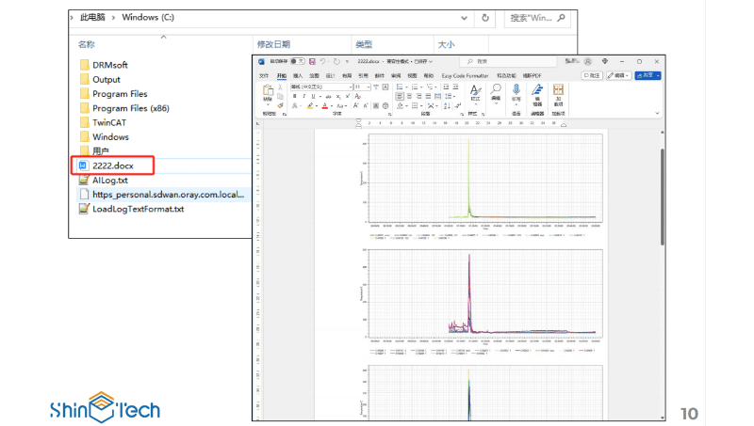Click the enclosed character circle icon
This screenshot has height=426, width=754.
(x=385, y=105)
